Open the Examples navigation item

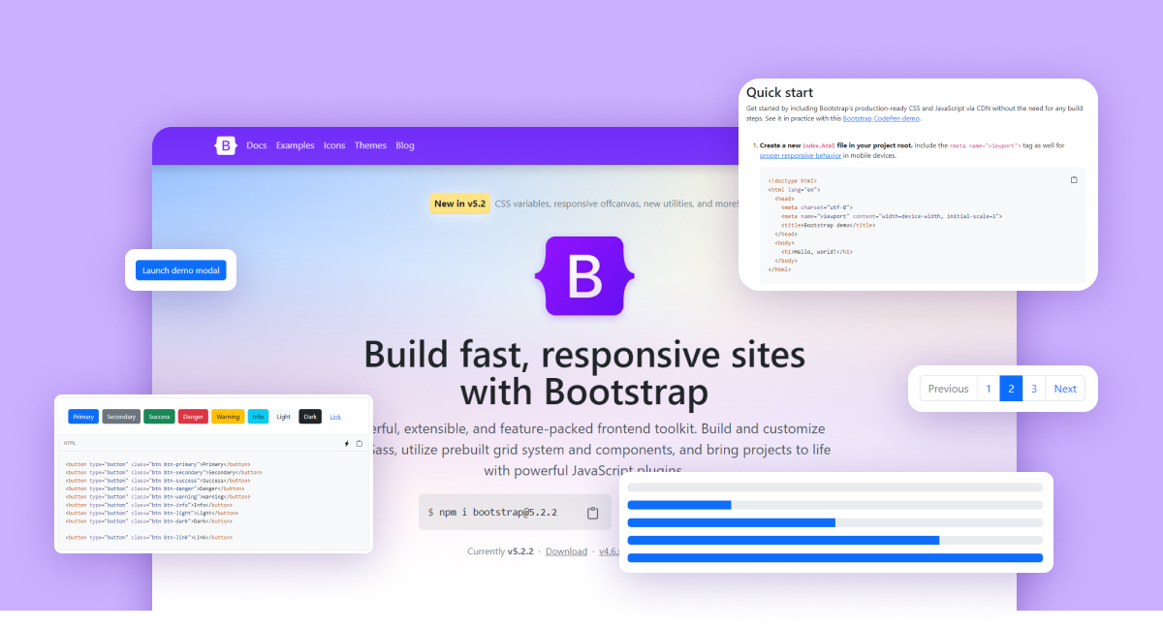(295, 145)
